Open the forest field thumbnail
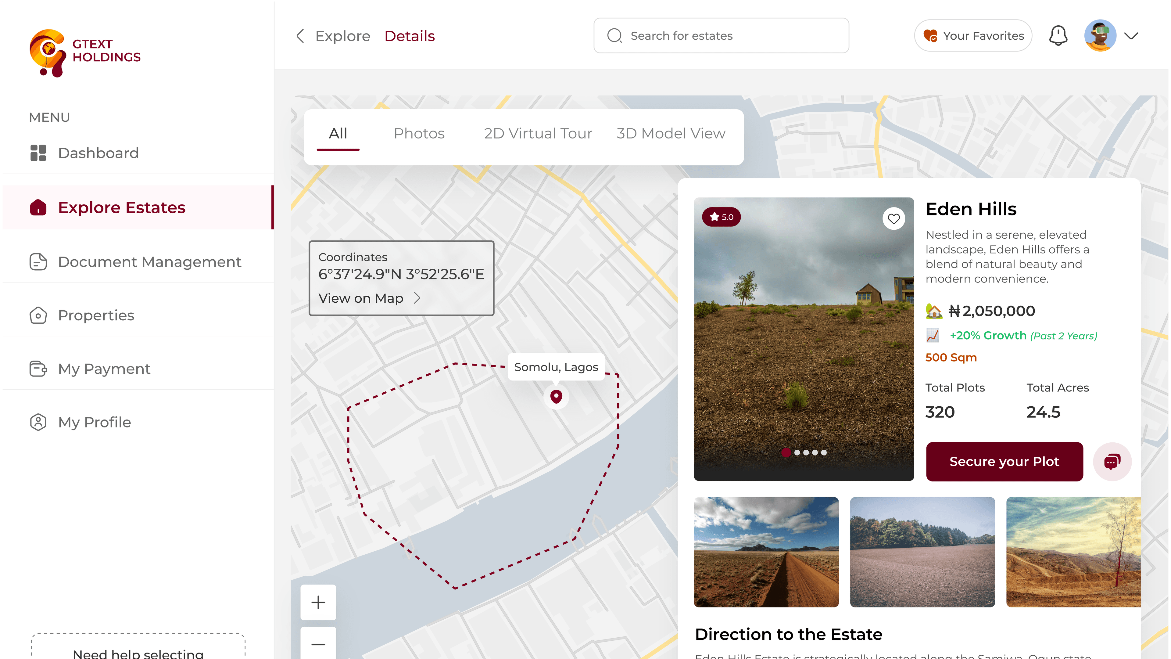The width and height of the screenshot is (1171, 659). pyautogui.click(x=922, y=552)
